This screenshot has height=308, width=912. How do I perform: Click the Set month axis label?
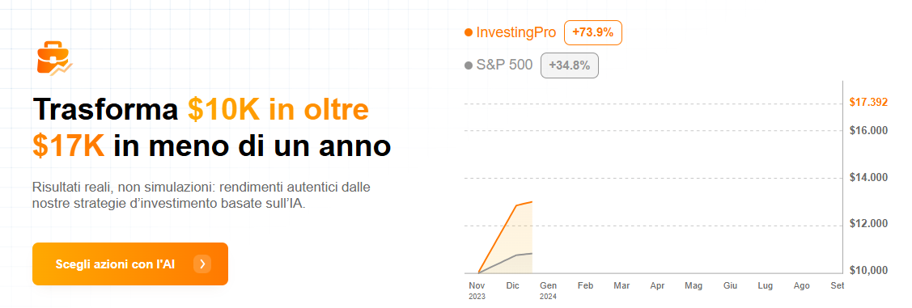838,286
